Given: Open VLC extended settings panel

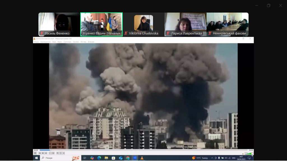Looking at the screenshot, I should [53, 153].
